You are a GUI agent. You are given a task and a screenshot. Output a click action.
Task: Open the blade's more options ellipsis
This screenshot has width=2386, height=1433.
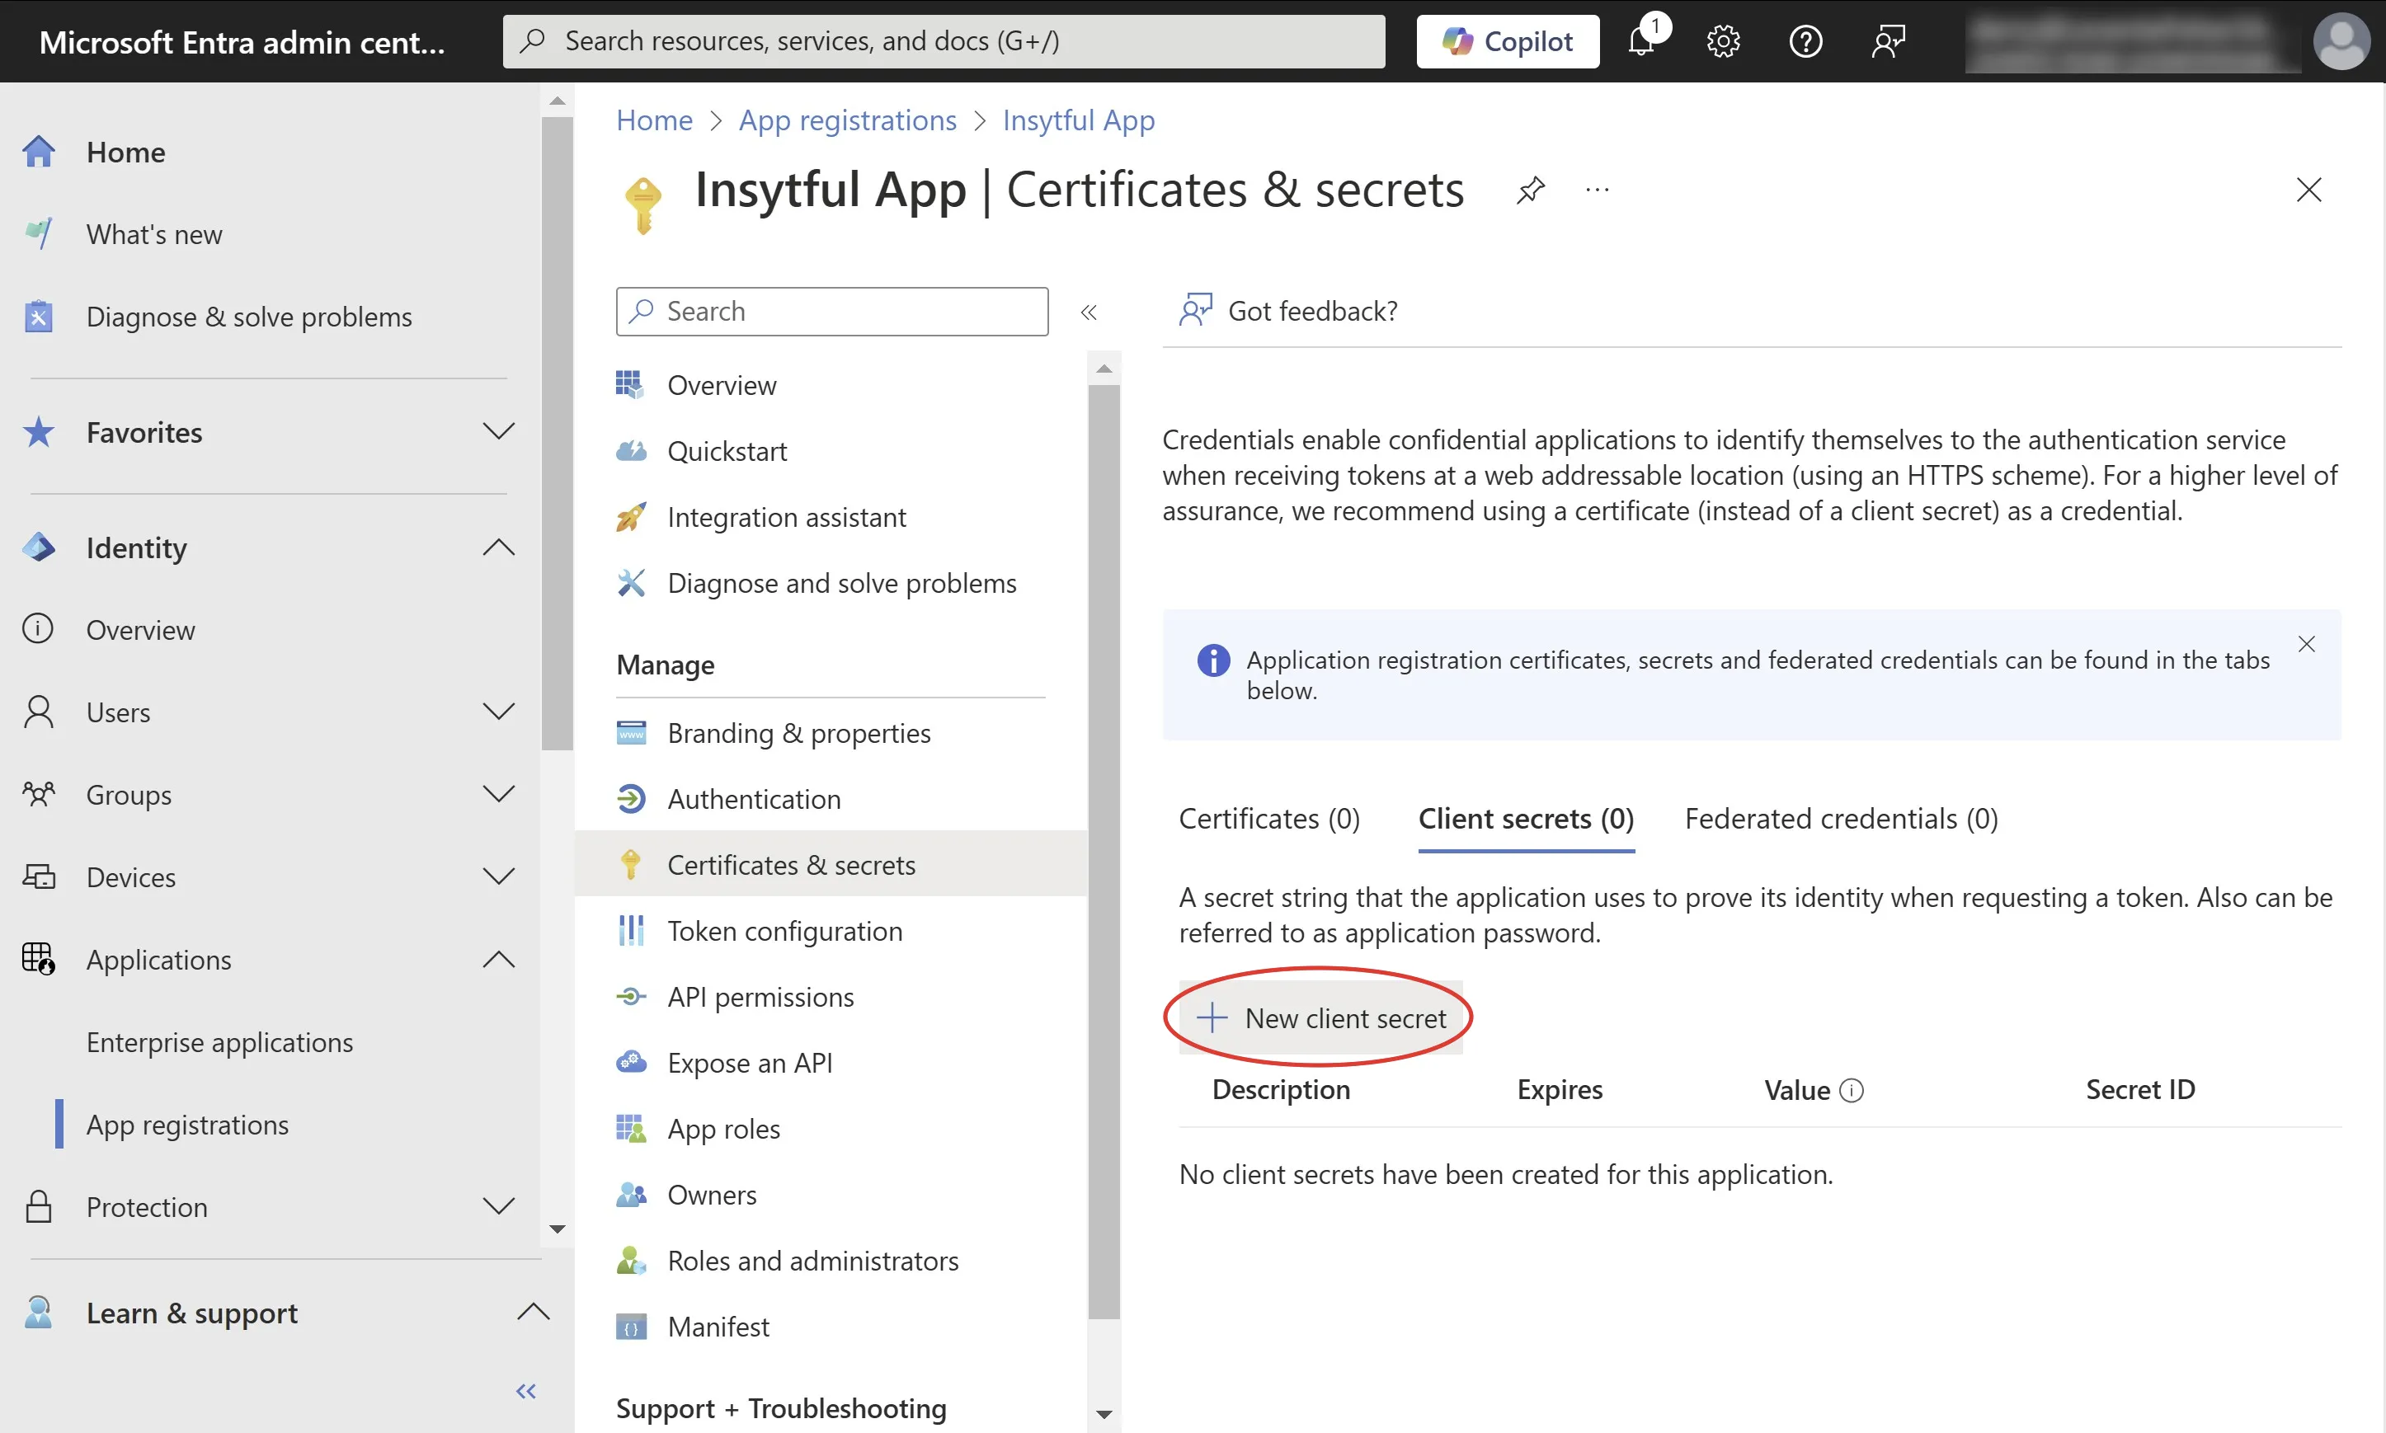[x=1597, y=190]
